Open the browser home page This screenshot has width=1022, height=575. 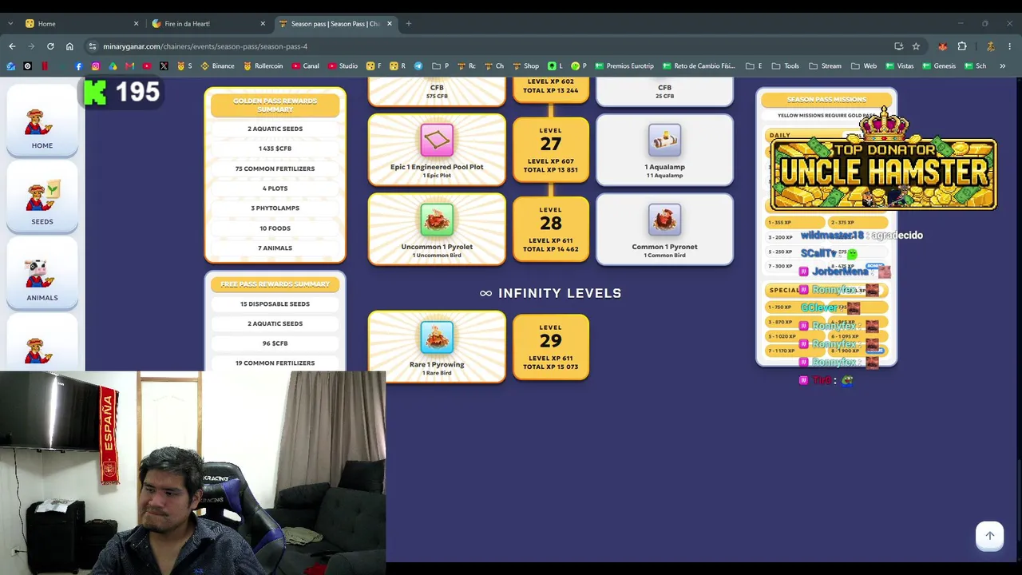(69, 46)
